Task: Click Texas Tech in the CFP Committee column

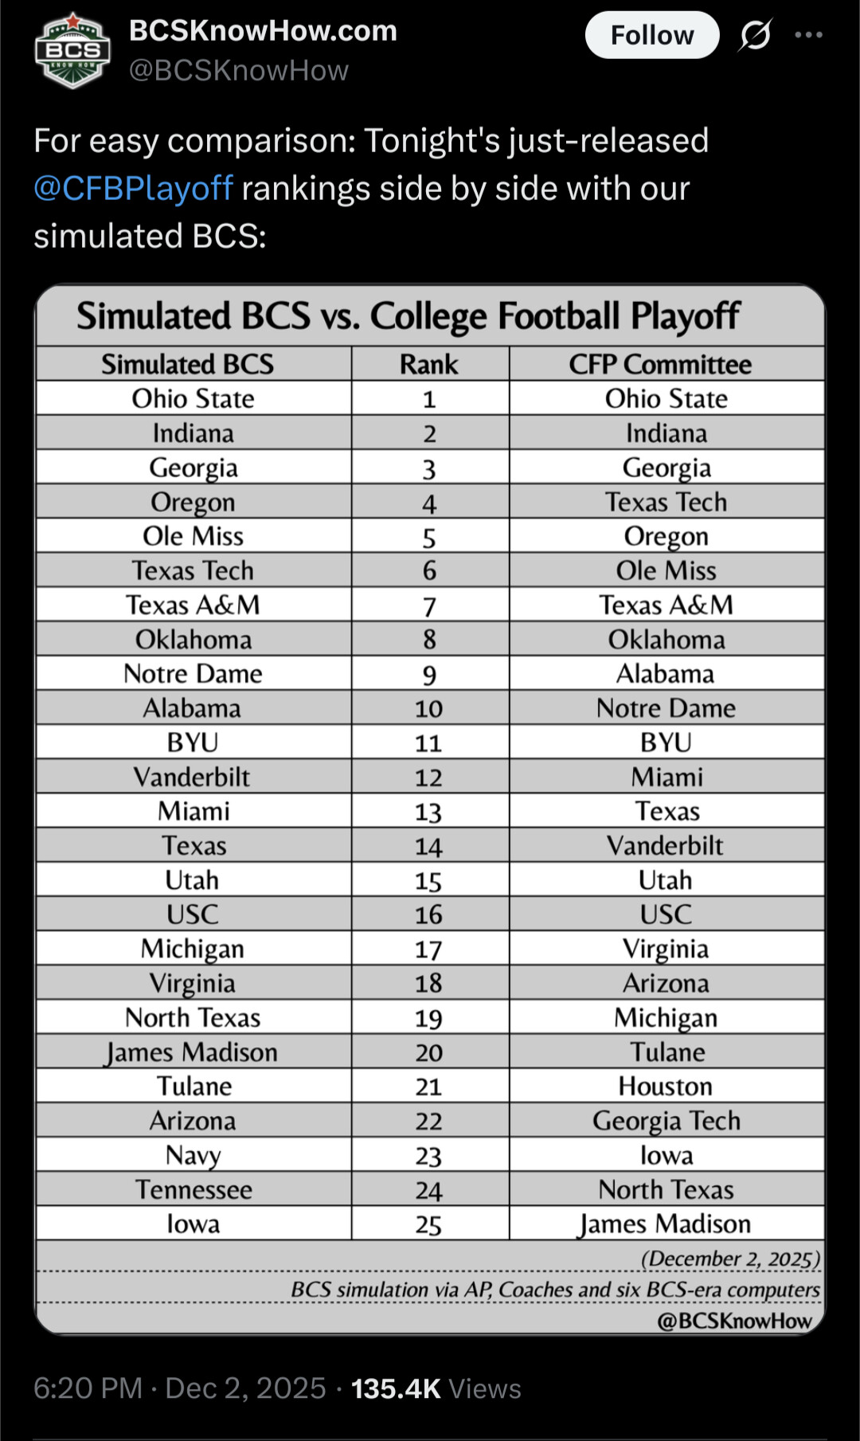Action: click(x=666, y=502)
